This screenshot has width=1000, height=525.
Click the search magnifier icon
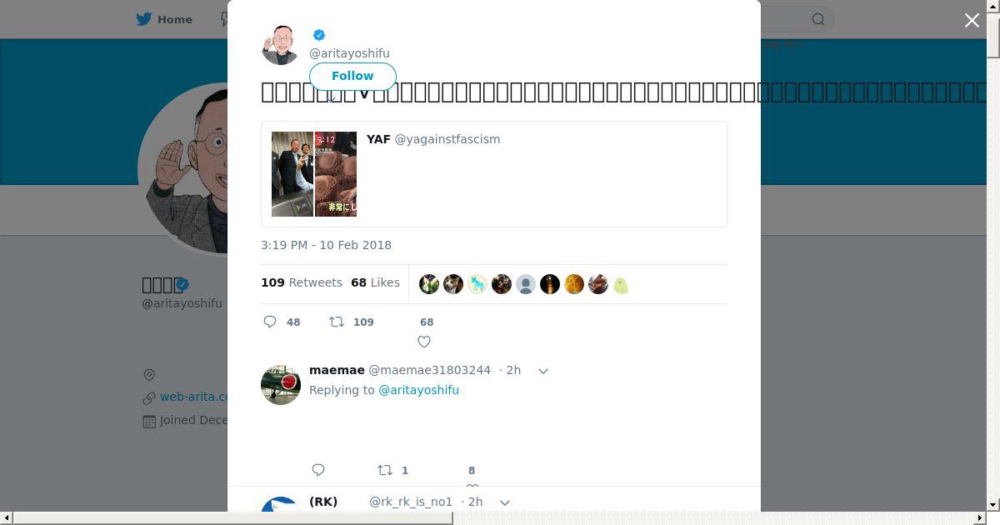(818, 19)
